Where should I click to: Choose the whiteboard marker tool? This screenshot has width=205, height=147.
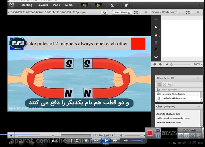(156, 35)
